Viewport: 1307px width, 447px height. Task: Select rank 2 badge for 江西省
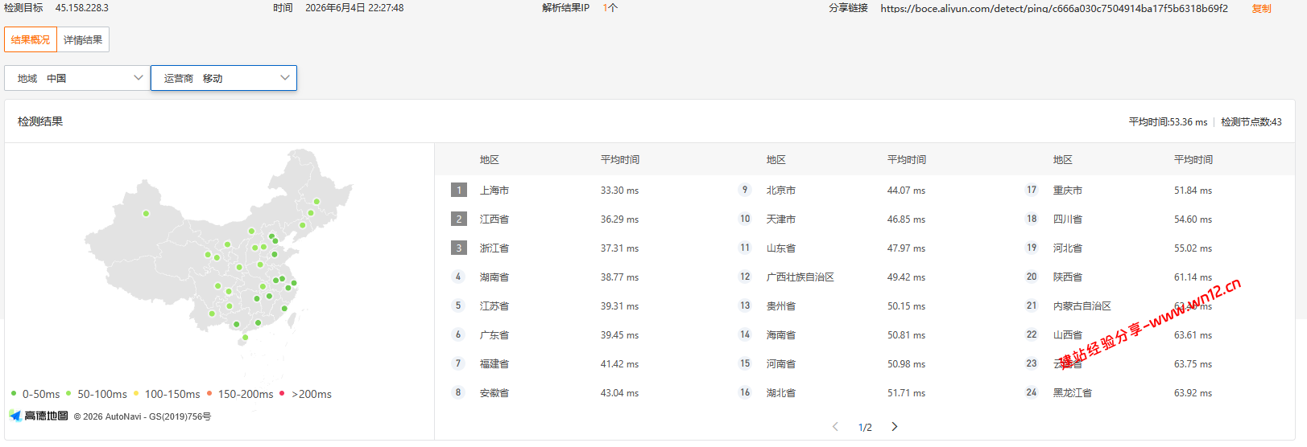[x=459, y=219]
